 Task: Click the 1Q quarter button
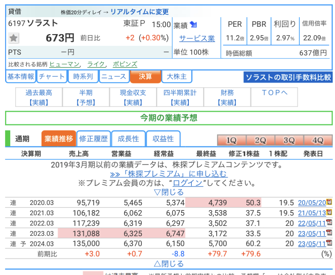231,140
